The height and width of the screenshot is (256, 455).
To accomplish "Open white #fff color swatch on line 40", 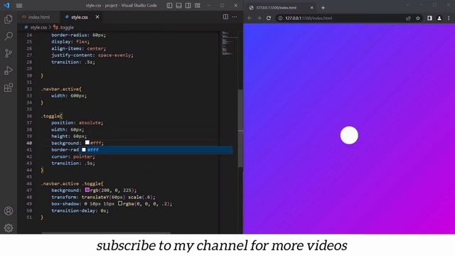I will [x=87, y=142].
